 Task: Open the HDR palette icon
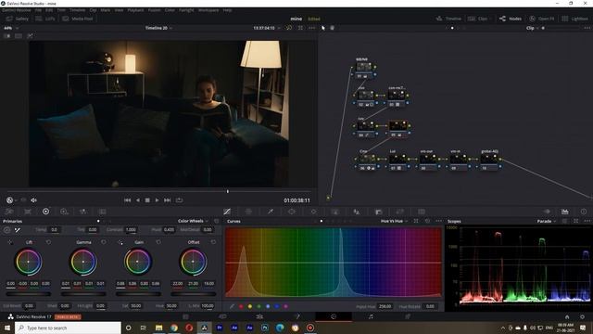click(64, 212)
